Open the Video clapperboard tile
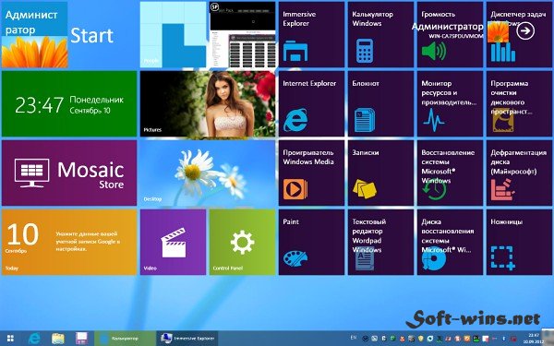Image resolution: width=554 pixels, height=346 pixels. 174,242
